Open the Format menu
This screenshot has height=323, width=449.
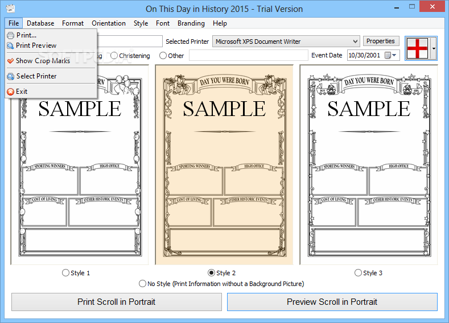(x=73, y=23)
